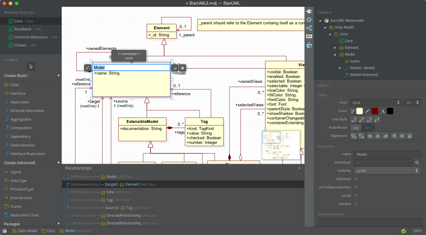Turn Auto Resize OFF
This screenshot has width=426, height=235.
368,128
